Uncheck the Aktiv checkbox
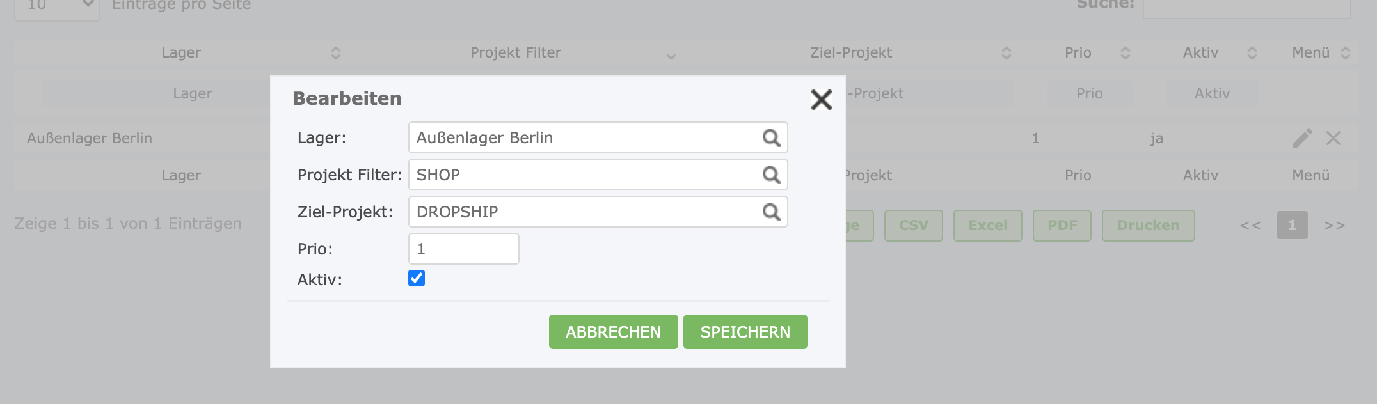Viewport: 1377px width, 404px height. (417, 278)
